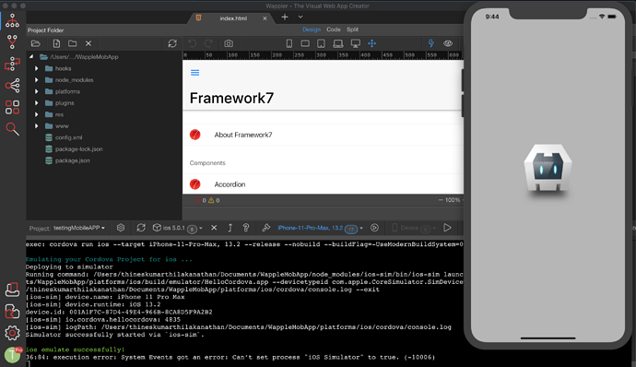Click the up-arrow update icon

pyautogui.click(x=230, y=228)
